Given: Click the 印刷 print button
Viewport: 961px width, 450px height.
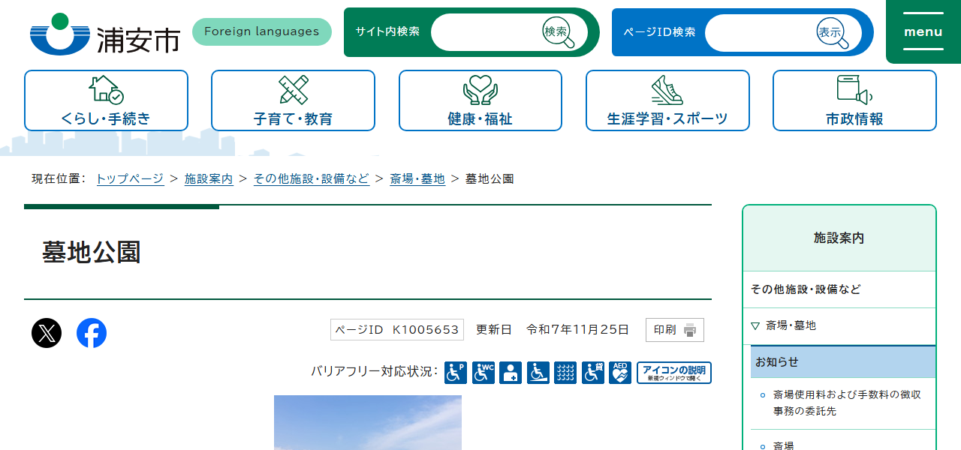Looking at the screenshot, I should pos(675,330).
